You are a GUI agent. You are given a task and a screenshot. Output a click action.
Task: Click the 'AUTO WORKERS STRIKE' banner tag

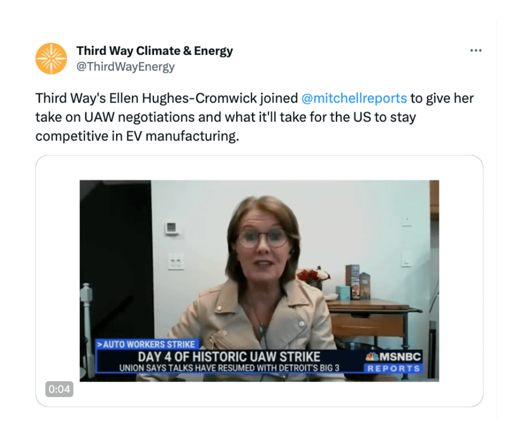coord(146,344)
